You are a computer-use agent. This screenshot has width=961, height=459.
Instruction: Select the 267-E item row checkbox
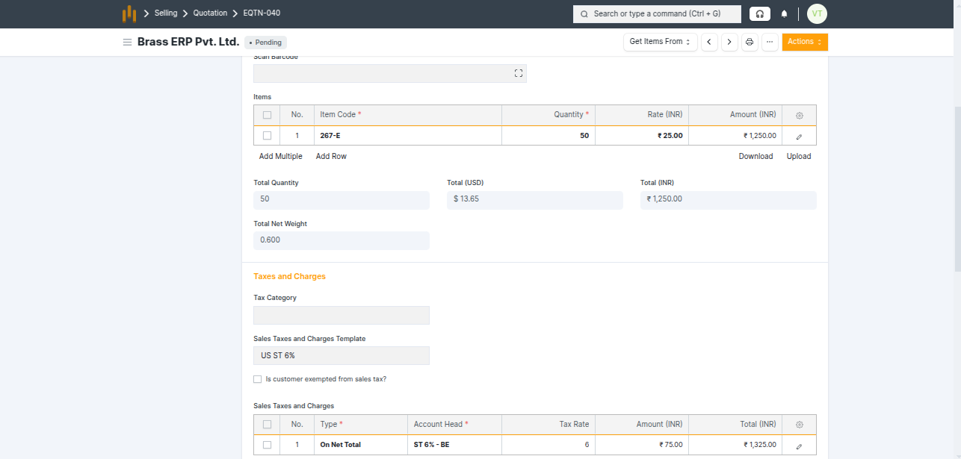coord(267,136)
